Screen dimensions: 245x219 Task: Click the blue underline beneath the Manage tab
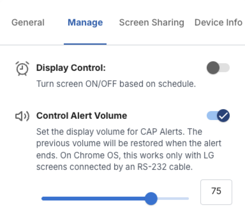tap(85, 44)
